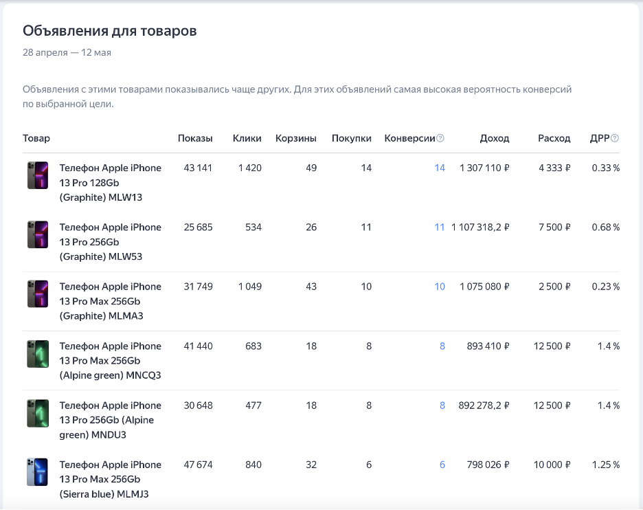Click the Sierra blue MLMJ3 phone image

37,472
